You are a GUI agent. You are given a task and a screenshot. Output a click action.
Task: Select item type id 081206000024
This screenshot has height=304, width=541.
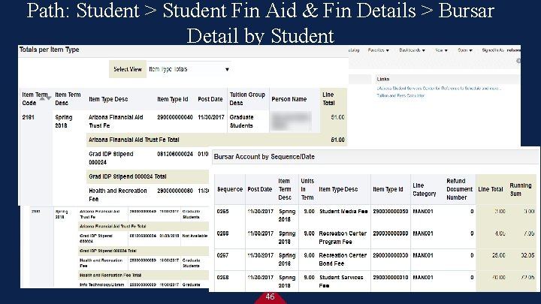point(175,154)
